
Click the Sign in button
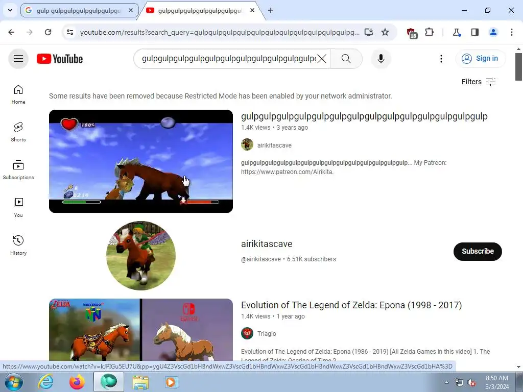tap(480, 58)
